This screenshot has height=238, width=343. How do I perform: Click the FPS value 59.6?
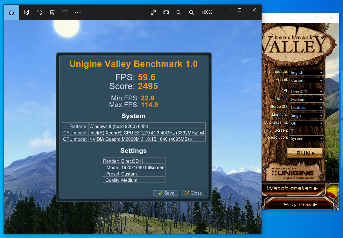click(147, 77)
